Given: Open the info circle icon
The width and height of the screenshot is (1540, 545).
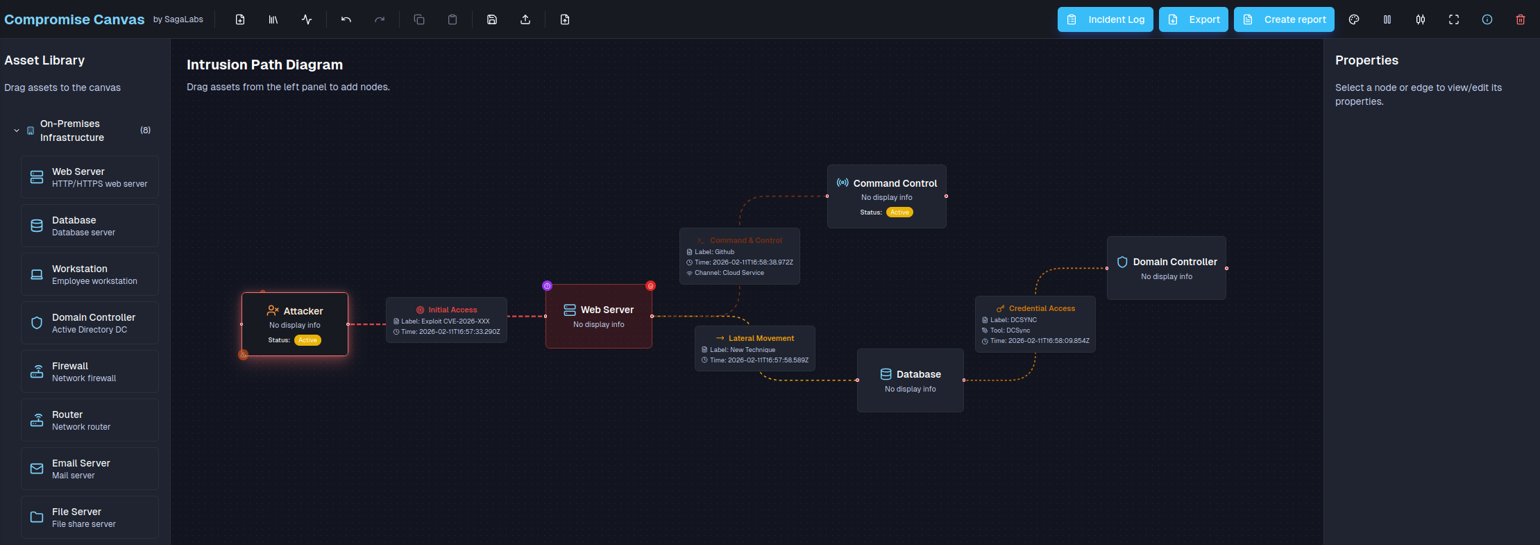Looking at the screenshot, I should [x=1487, y=19].
